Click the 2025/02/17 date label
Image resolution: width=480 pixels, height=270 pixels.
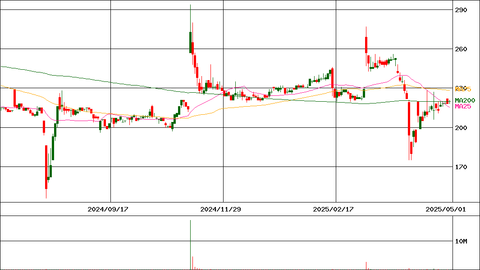pos(334,209)
